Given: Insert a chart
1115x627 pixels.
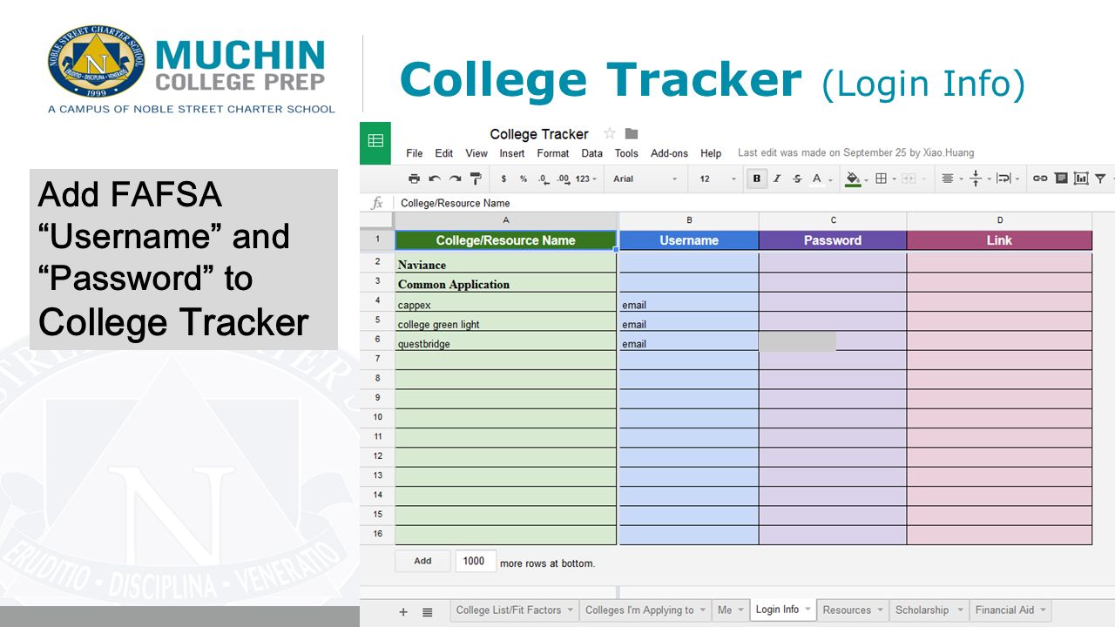Looking at the screenshot, I should point(1081,179).
